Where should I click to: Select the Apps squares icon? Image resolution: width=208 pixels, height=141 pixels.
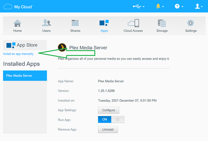[104, 23]
